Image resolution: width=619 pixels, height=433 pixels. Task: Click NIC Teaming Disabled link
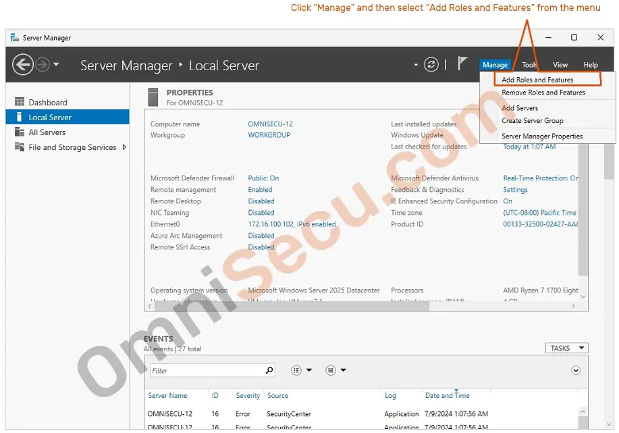click(261, 213)
